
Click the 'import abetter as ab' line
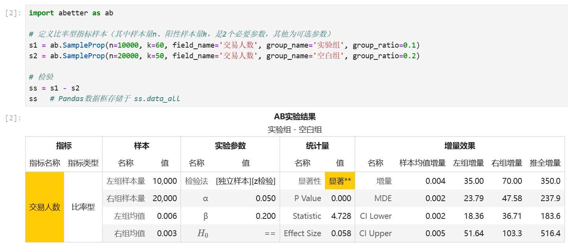coord(71,13)
